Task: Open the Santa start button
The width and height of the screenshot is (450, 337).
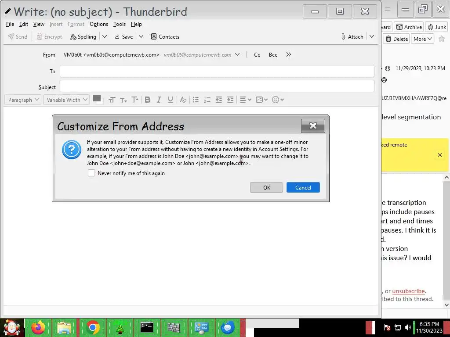Action: [11, 327]
